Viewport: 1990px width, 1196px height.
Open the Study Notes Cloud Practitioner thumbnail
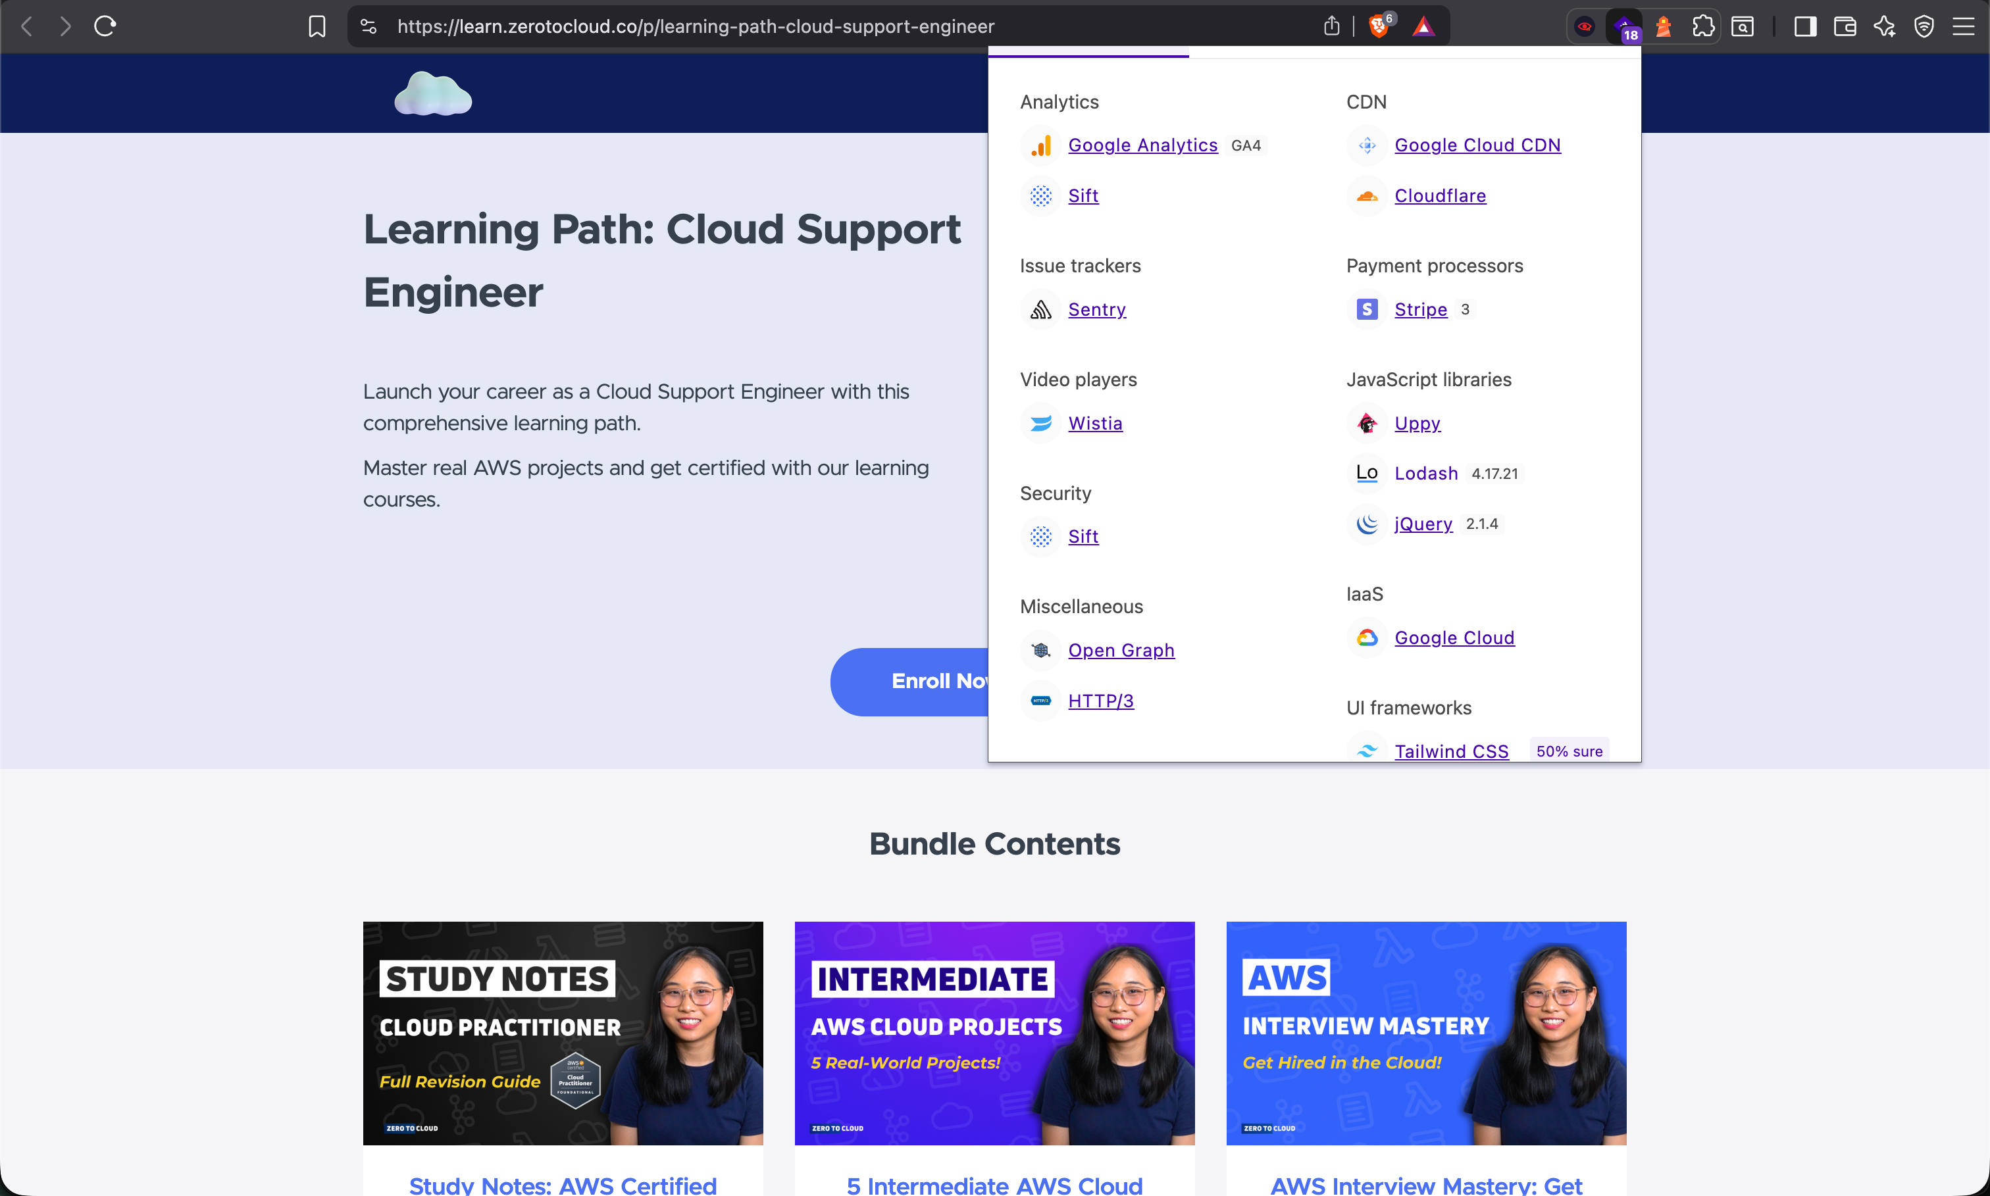tap(563, 1034)
